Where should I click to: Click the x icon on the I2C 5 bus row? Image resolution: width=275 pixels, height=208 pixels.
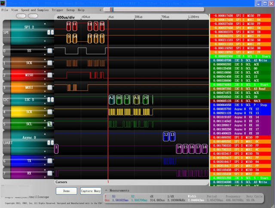coord(45,96)
